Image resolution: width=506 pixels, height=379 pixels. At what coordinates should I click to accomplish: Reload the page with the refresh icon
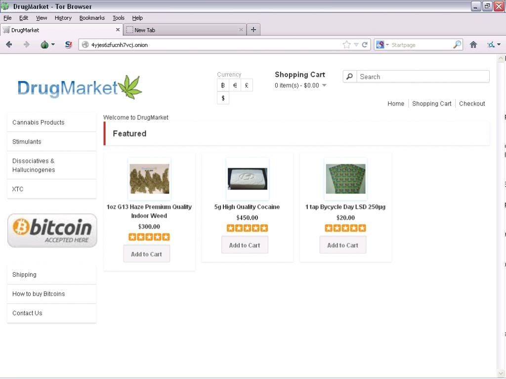tap(365, 45)
